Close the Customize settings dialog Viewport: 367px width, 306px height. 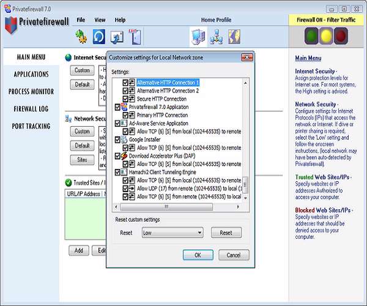point(247,58)
